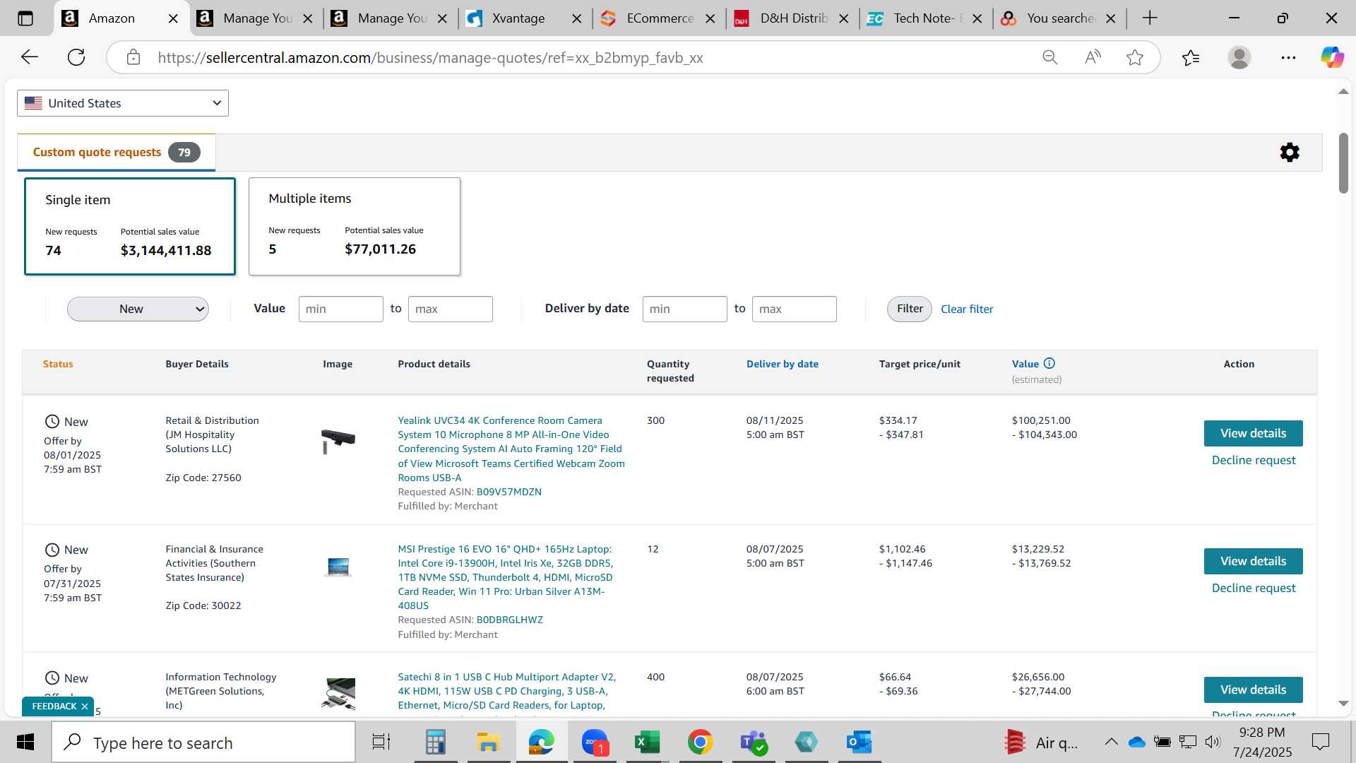Decline request for Yealink UVC34 camera
This screenshot has width=1356, height=763.
(x=1254, y=460)
